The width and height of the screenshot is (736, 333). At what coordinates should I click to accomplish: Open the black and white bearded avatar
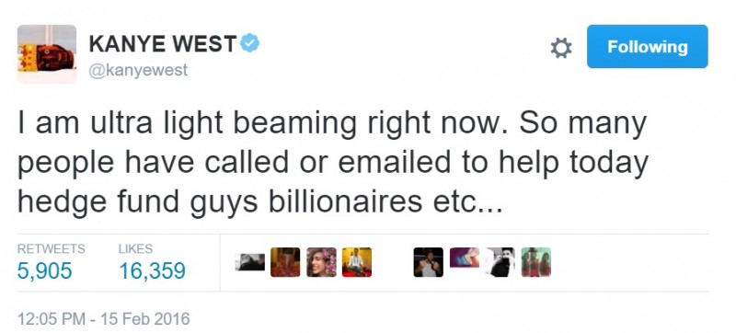click(500, 262)
